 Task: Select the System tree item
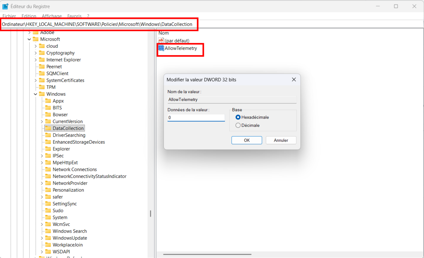coord(60,217)
